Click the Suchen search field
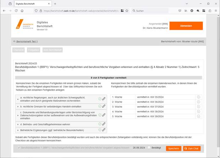The image size is (220, 158). (x=150, y=11)
